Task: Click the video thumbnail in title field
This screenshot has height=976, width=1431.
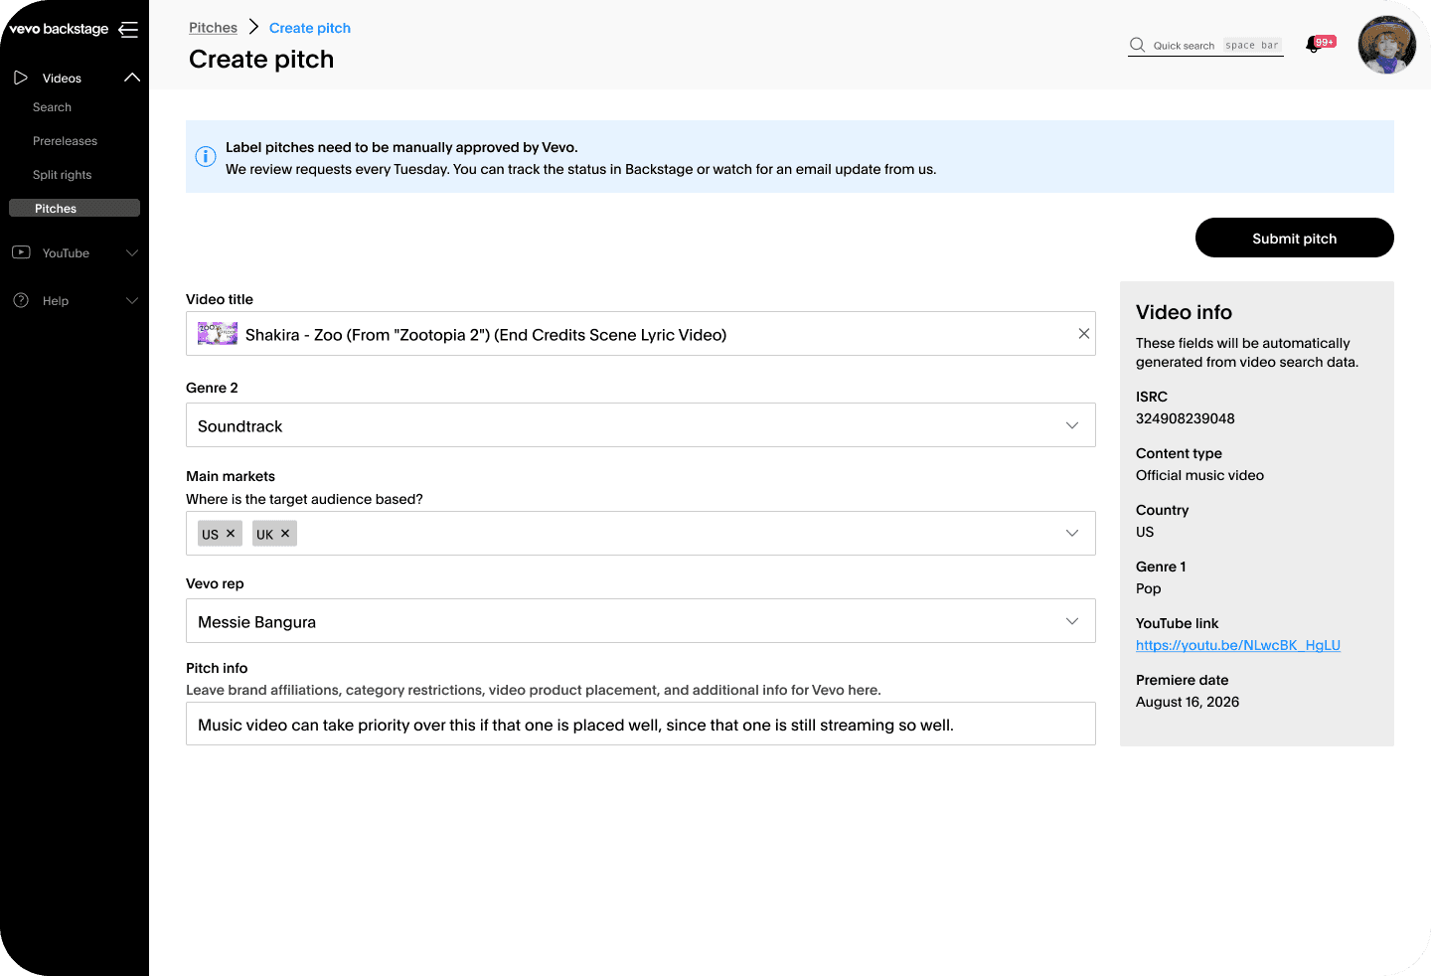Action: [x=218, y=334]
